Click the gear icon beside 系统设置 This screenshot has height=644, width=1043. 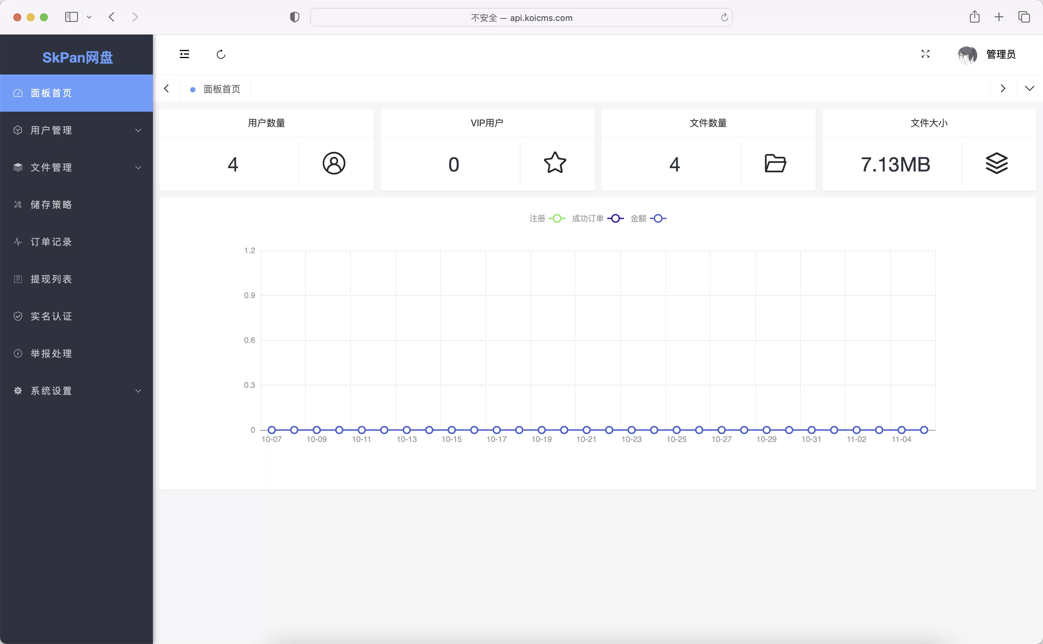18,391
